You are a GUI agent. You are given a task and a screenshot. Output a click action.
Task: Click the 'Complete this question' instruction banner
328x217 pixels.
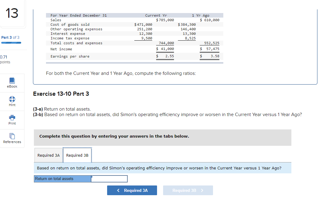(162, 138)
